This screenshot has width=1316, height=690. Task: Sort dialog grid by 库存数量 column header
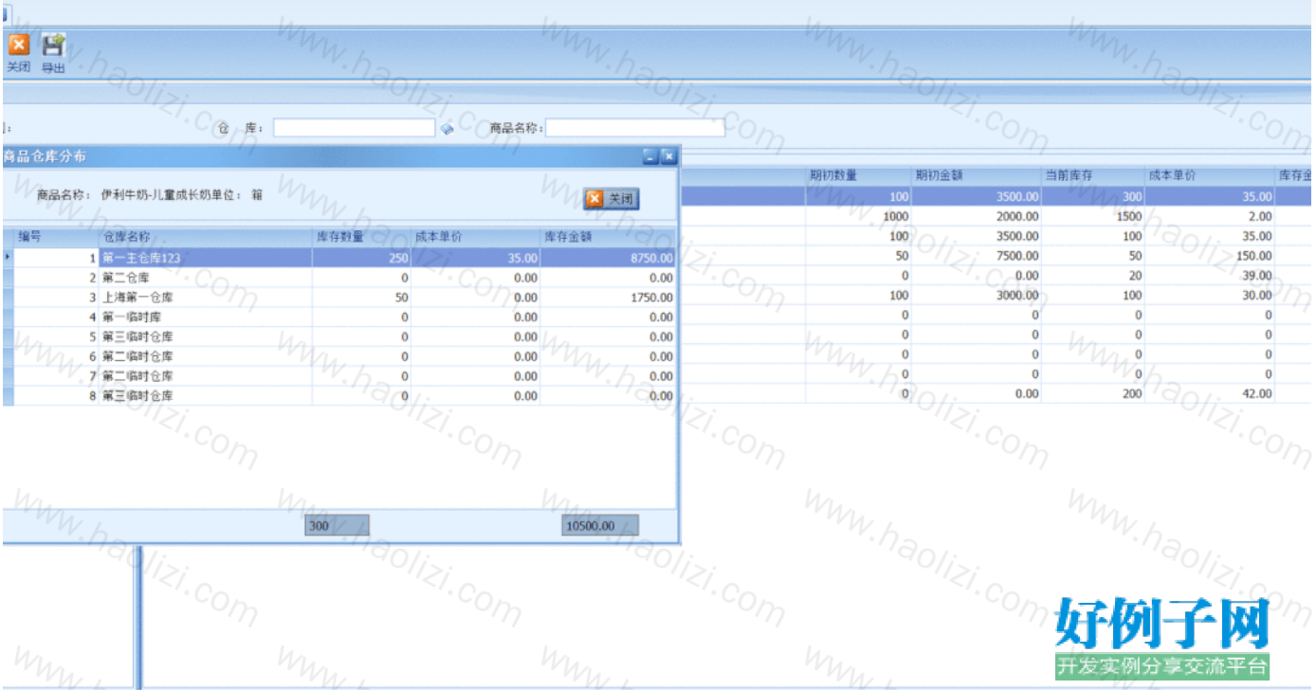pyautogui.click(x=361, y=237)
